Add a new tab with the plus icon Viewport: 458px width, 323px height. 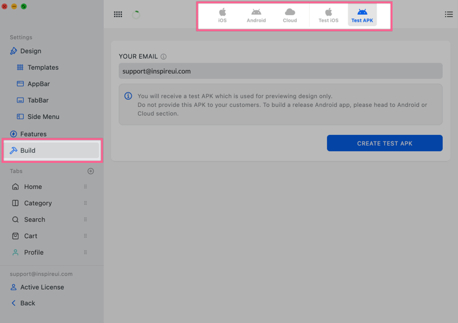pos(90,171)
